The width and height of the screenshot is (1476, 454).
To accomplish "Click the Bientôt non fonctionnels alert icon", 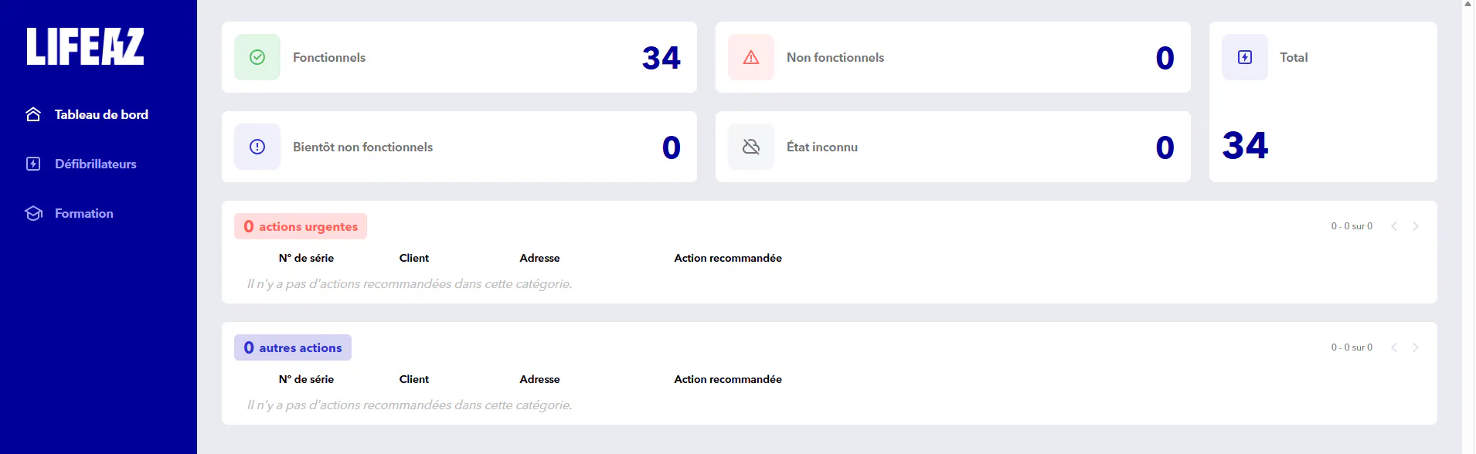I will point(257,147).
